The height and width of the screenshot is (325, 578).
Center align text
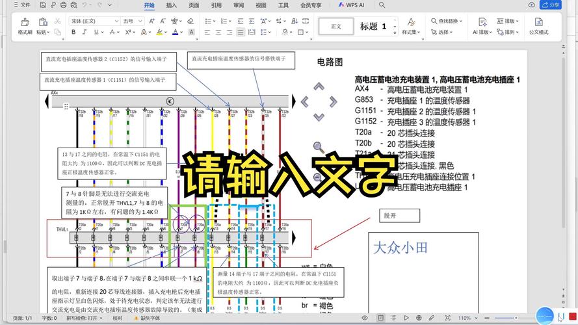218,32
